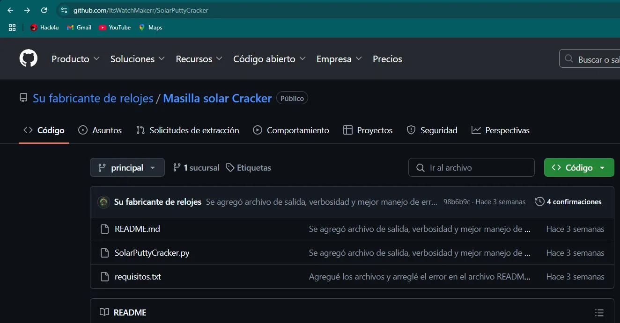Expand the Soluciones menu

pyautogui.click(x=137, y=59)
